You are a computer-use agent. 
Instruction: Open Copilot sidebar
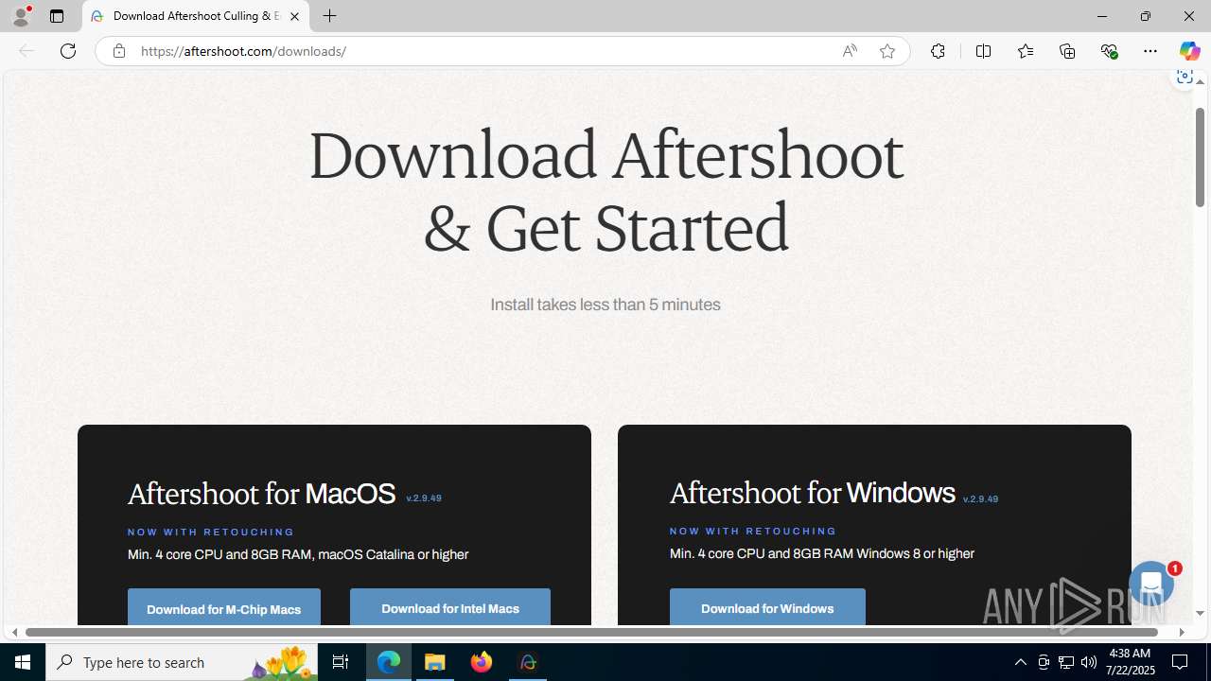1189,51
